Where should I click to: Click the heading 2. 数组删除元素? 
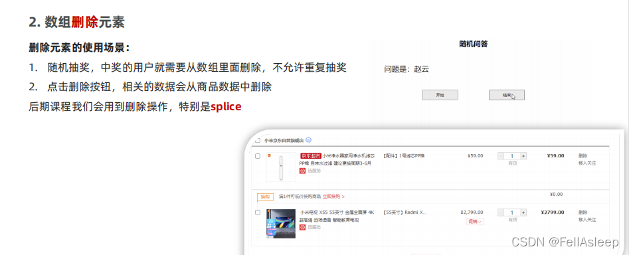point(76,23)
